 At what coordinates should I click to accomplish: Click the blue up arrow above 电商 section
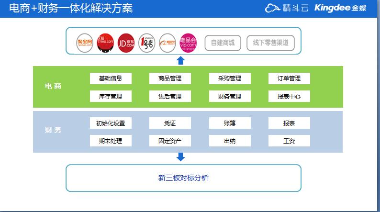[180, 60]
